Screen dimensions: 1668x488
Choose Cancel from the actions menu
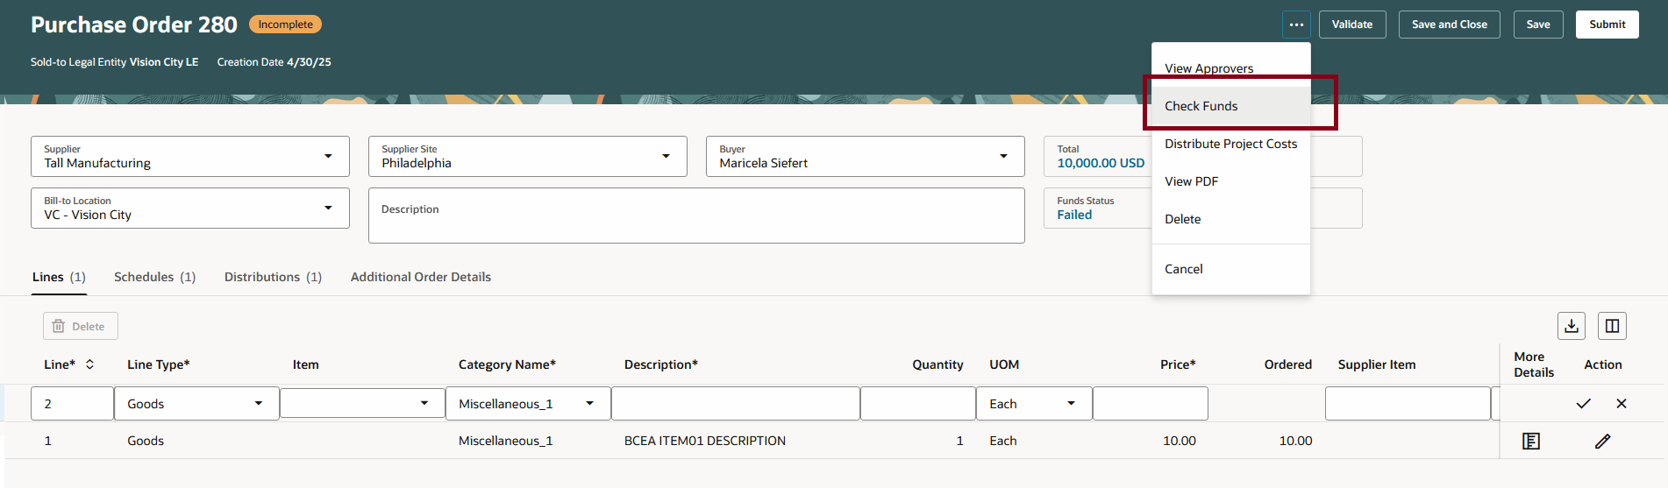click(x=1230, y=269)
